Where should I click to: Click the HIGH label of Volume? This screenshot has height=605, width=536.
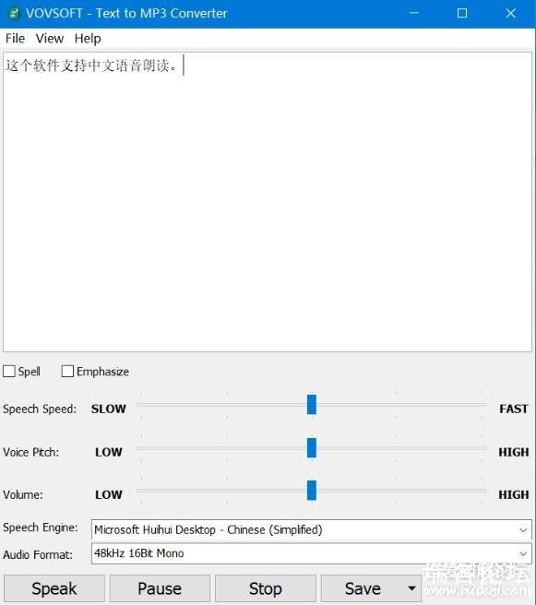pos(514,494)
